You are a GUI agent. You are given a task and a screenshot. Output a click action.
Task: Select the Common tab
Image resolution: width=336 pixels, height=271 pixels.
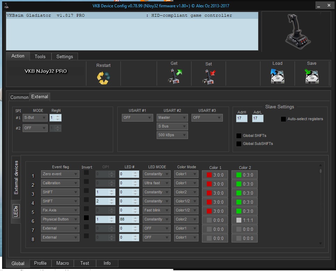click(x=19, y=97)
